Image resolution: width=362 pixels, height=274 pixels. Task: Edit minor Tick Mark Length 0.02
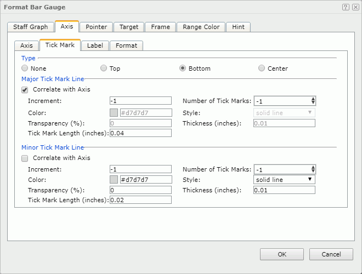pos(140,199)
